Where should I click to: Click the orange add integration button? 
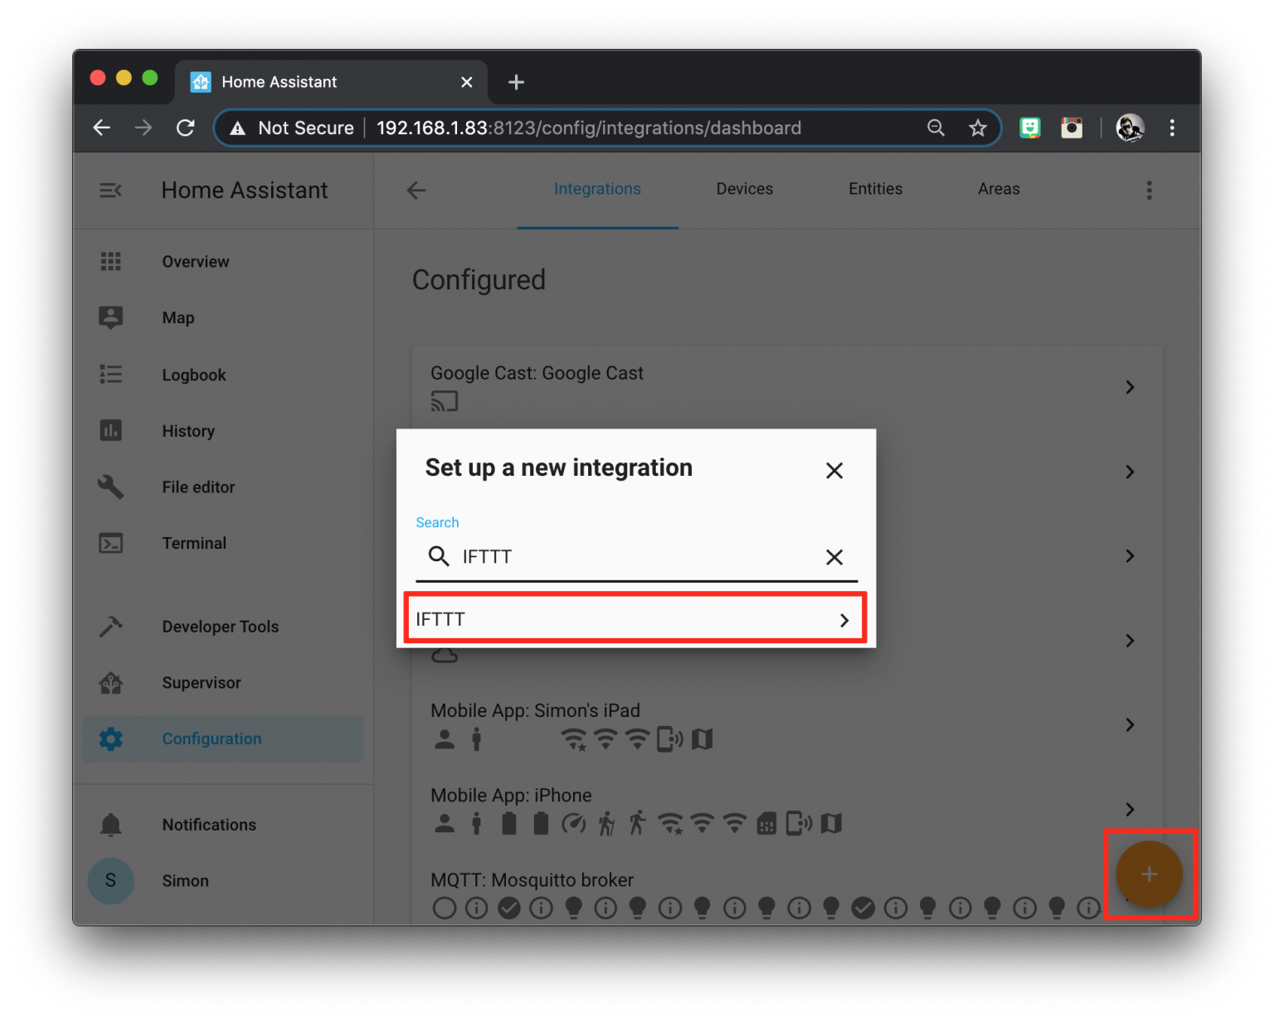[x=1149, y=874]
